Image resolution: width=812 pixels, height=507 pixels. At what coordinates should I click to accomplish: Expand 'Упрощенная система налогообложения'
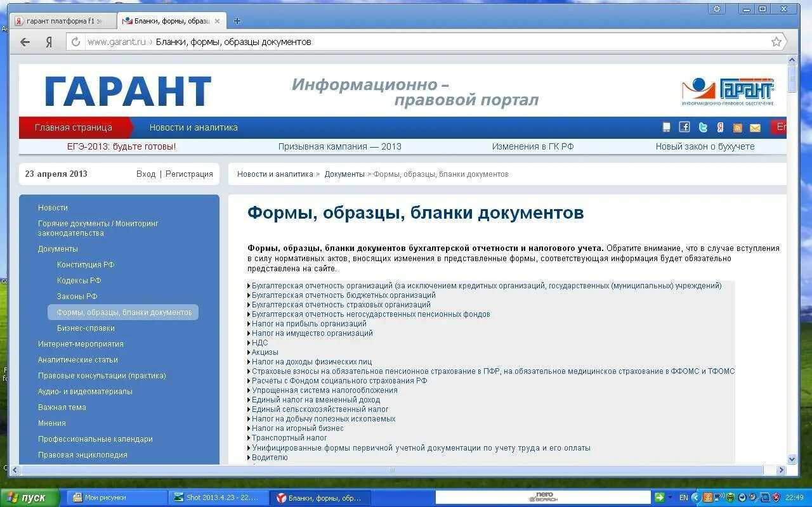pyautogui.click(x=324, y=390)
